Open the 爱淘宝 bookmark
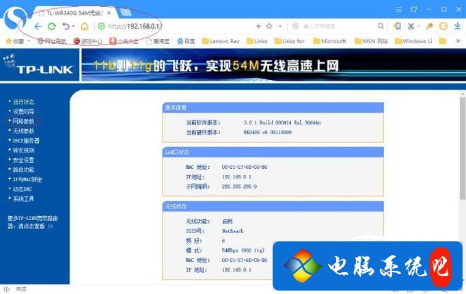This screenshot has height=294, width=466. tap(158, 41)
